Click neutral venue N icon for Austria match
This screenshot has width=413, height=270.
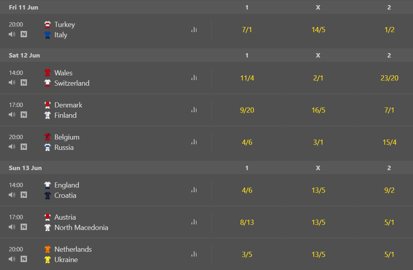(x=24, y=227)
